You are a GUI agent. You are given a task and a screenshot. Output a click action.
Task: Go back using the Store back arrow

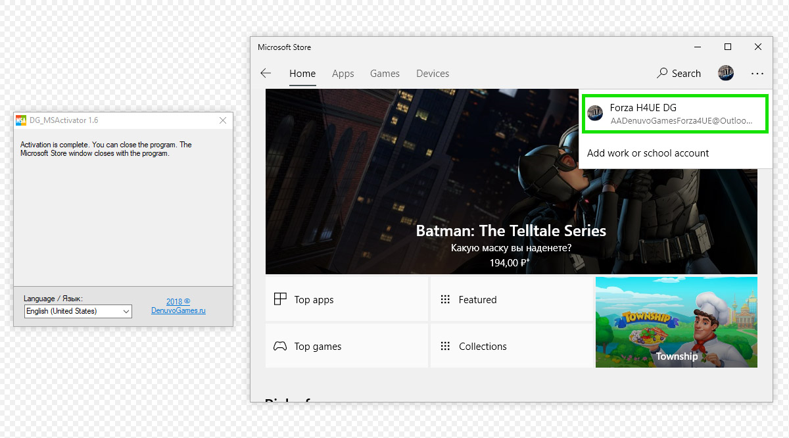(266, 74)
